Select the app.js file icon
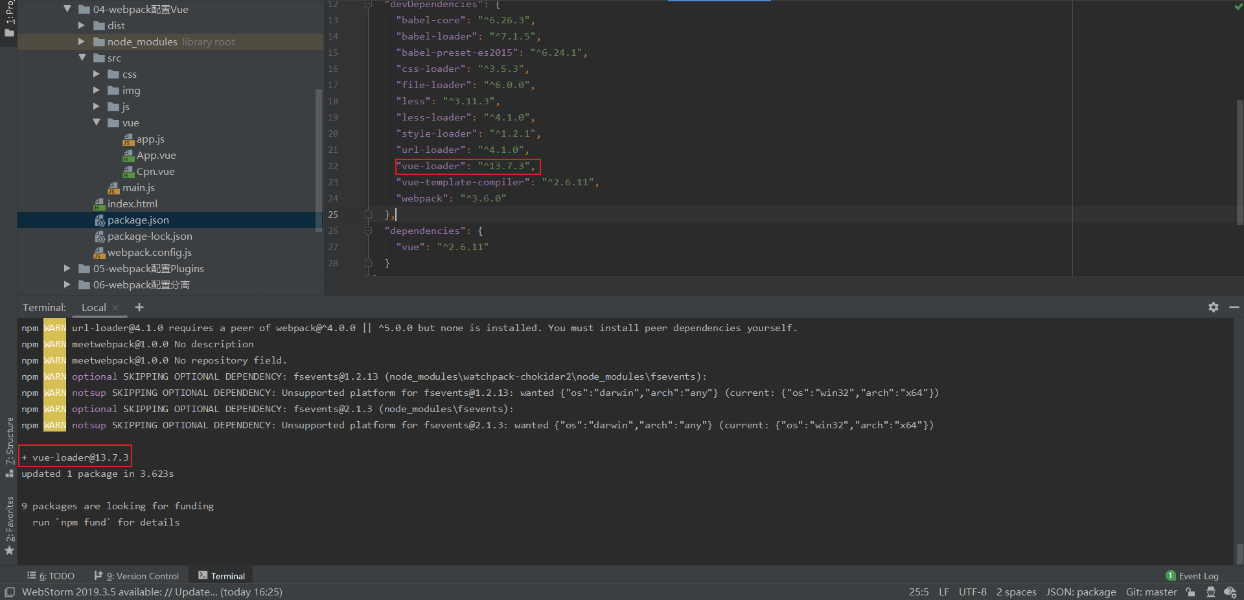Screen dimensions: 1244x600 [x=128, y=139]
